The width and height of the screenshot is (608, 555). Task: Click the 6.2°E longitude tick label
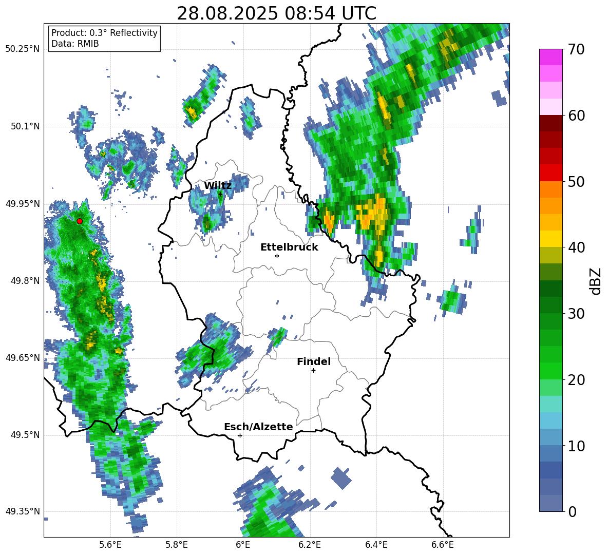[310, 545]
